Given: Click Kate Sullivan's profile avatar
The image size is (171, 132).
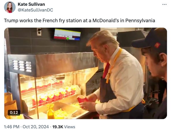Looking at the screenshot, I should point(10,7).
